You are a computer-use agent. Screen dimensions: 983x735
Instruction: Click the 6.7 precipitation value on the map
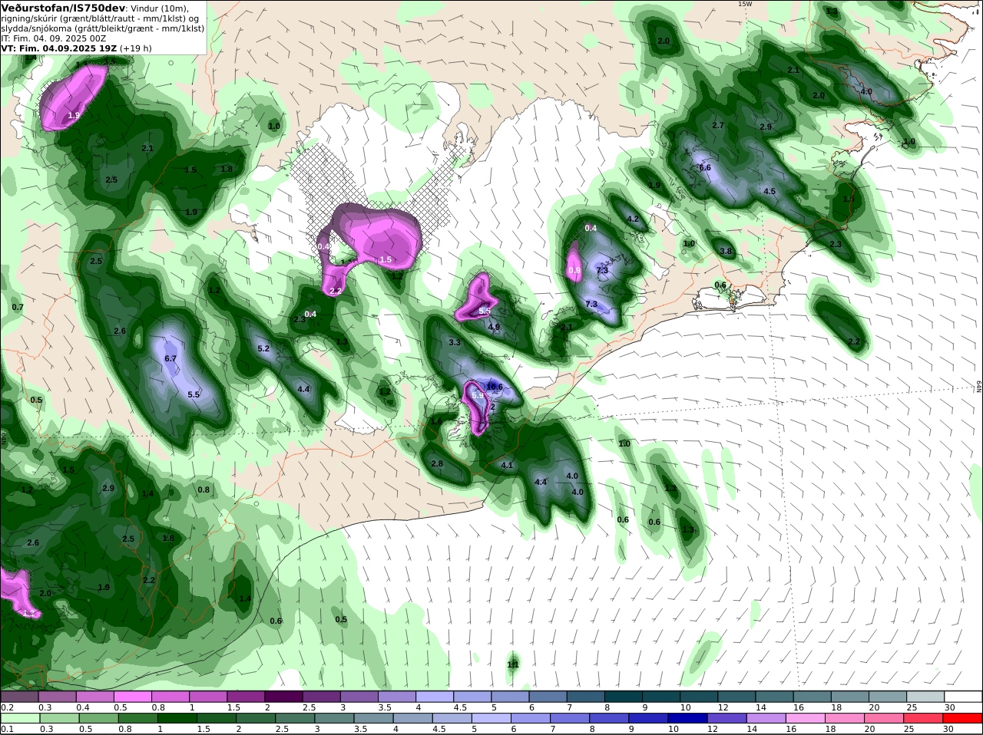(170, 358)
